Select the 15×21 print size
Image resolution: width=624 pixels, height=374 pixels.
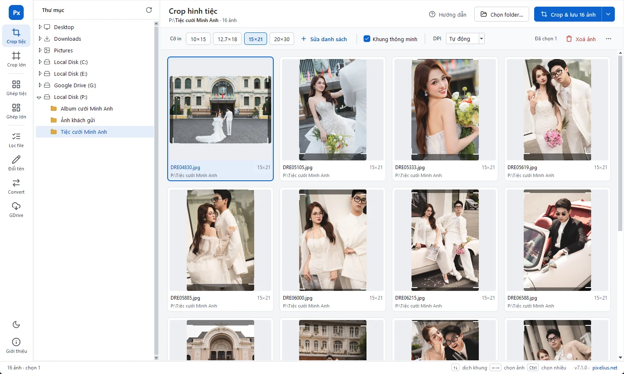[255, 39]
